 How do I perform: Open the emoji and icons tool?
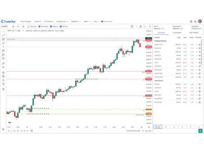coord(3,58)
